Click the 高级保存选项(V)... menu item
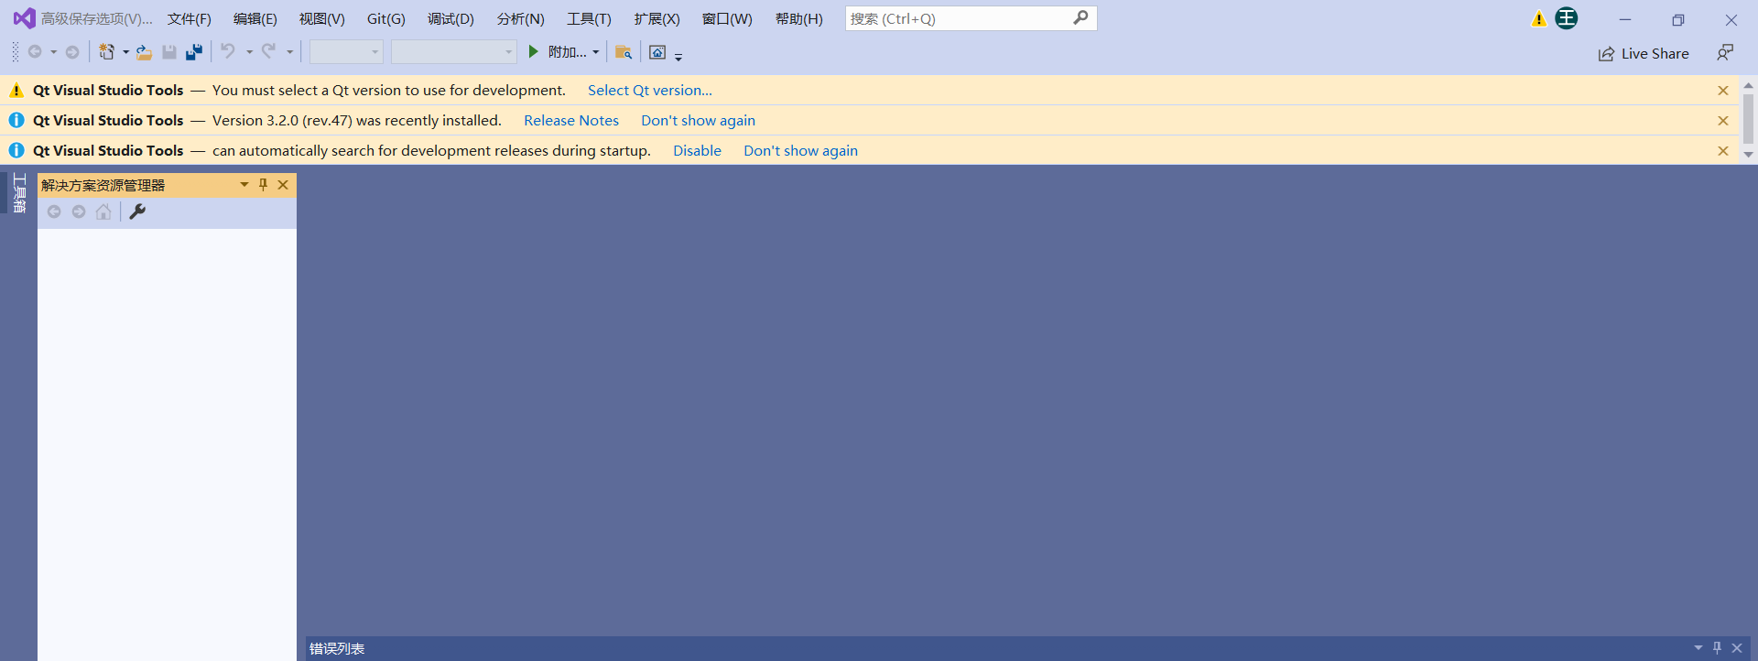This screenshot has height=661, width=1758. point(96,18)
